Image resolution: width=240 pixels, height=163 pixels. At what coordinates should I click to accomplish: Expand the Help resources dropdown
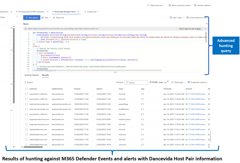pyautogui.click(x=164, y=5)
